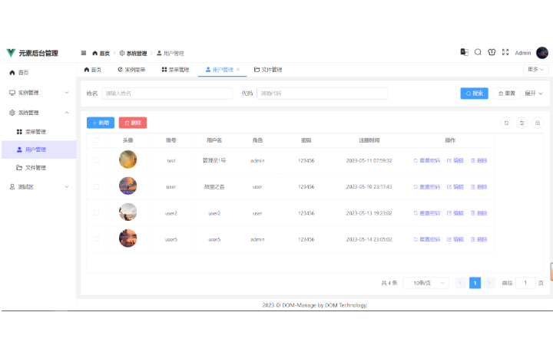
Task: Click the 注册时间 column header
Action: click(369, 140)
